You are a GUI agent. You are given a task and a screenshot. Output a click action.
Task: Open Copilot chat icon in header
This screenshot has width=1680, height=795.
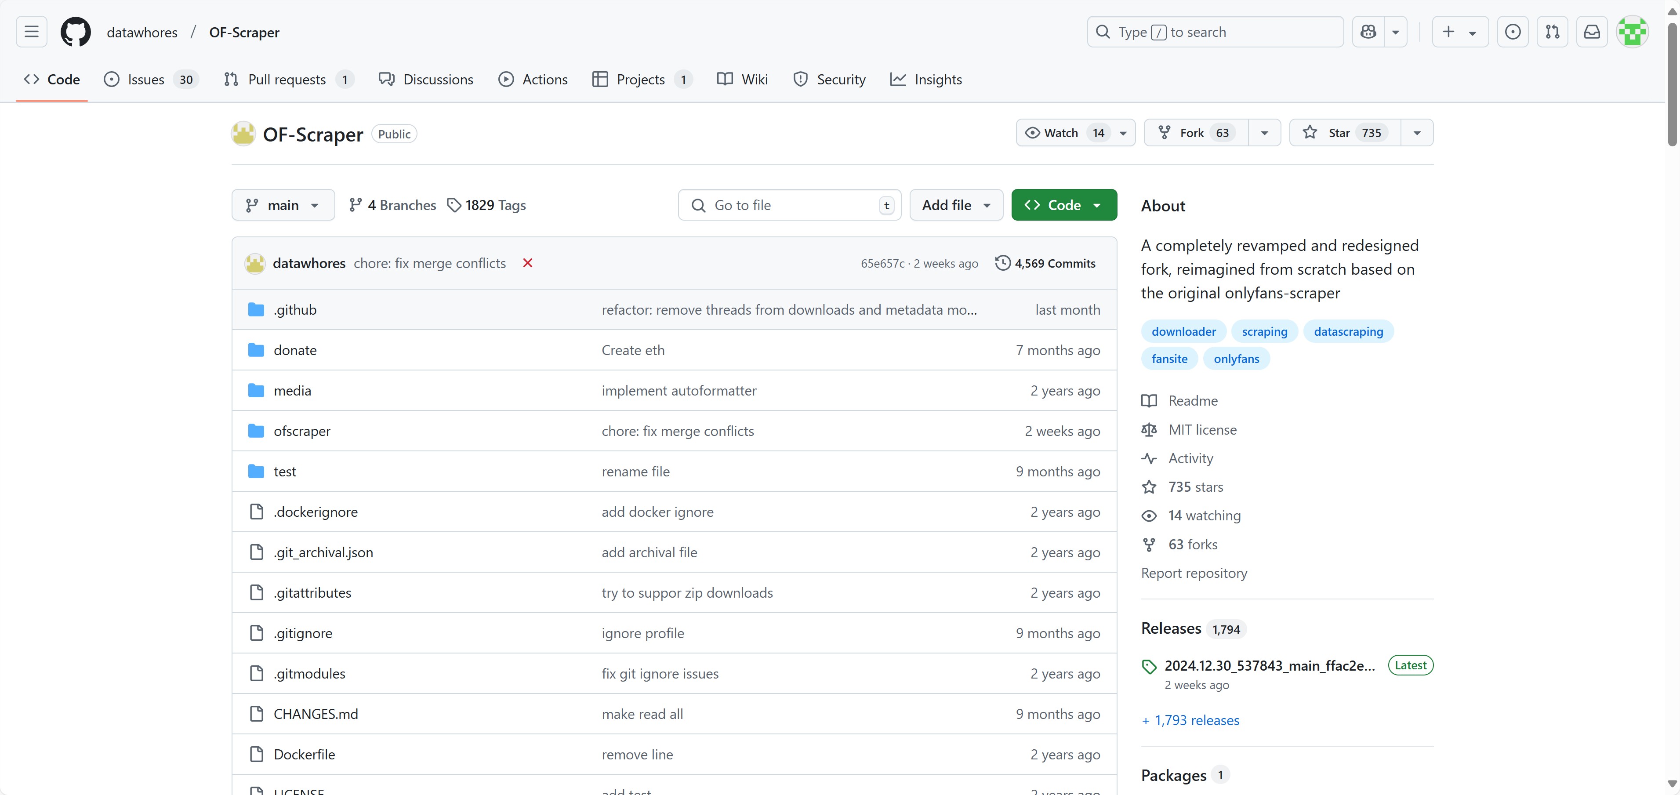pos(1368,32)
